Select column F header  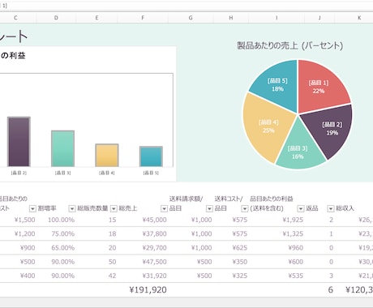point(143,18)
